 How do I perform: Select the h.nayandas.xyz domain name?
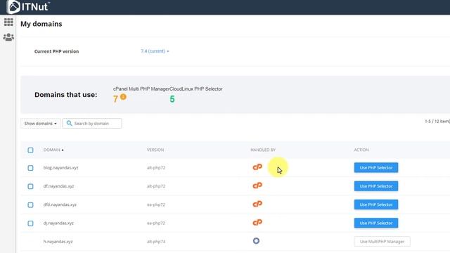pos(58,242)
